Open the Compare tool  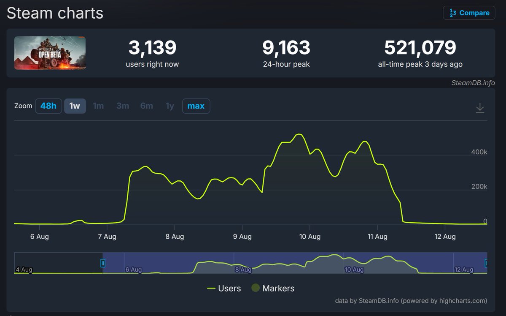point(469,13)
